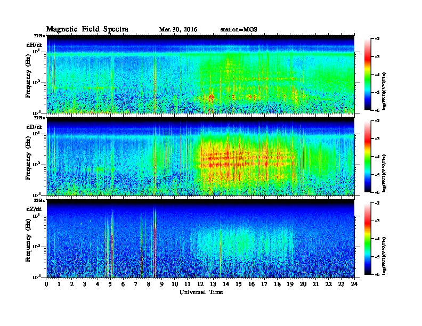Click the hour 3 tick label

[x=85, y=284]
